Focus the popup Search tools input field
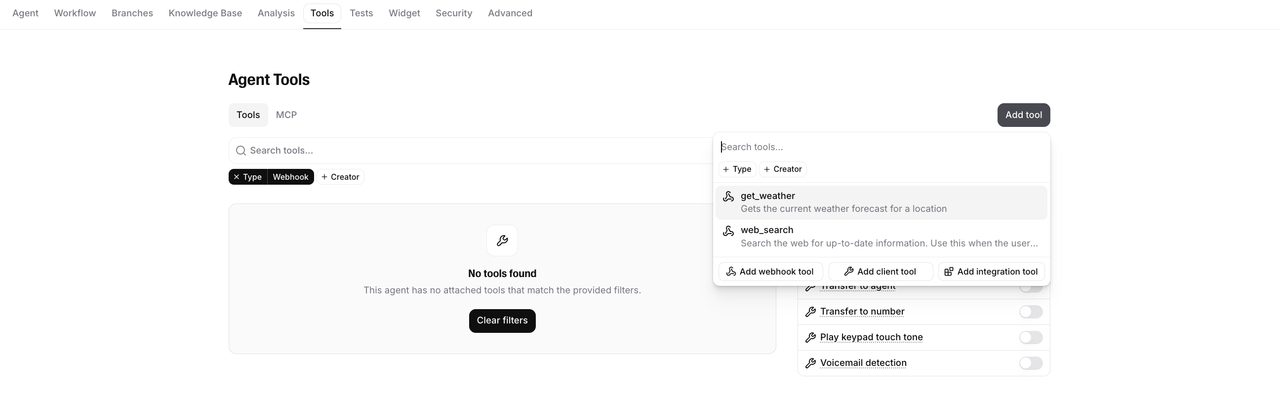Screen dimensions: 1280x400 881,147
